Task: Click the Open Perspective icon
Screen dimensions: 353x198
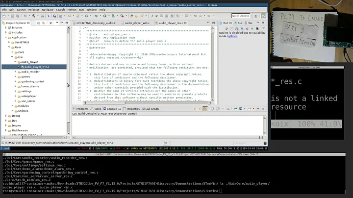Action: click(256, 16)
